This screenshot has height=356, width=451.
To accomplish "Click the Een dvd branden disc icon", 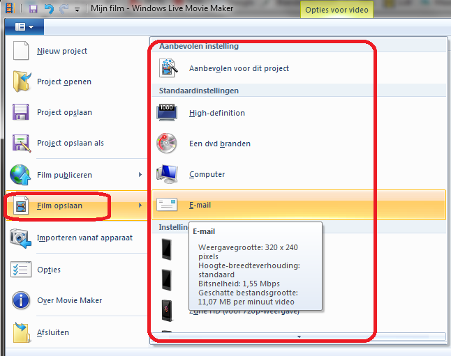I will pyautogui.click(x=167, y=144).
